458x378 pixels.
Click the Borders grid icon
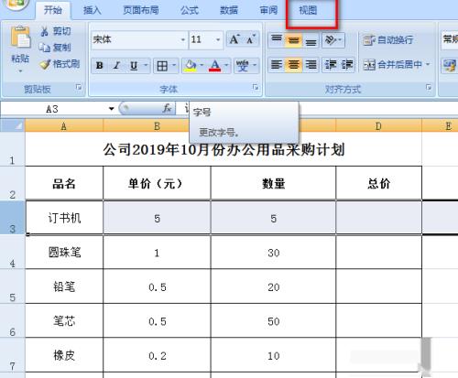pos(162,66)
